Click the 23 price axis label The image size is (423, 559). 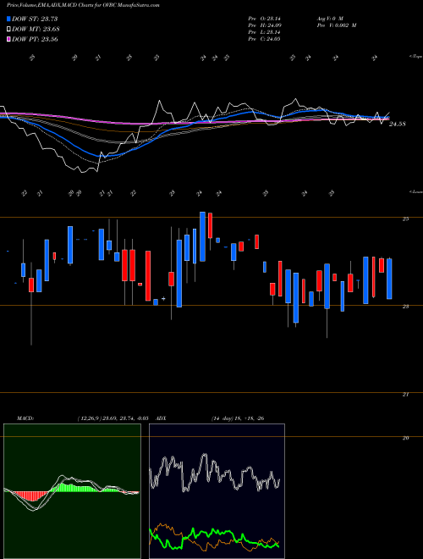[x=405, y=307]
